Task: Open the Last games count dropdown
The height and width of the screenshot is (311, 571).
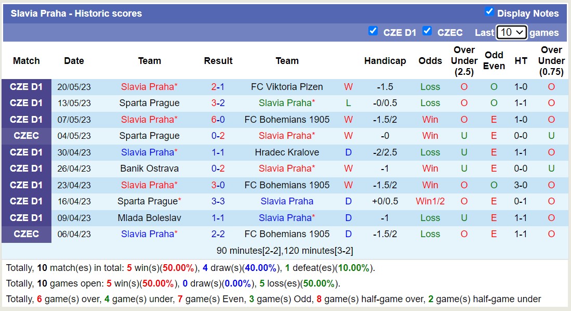Action: point(511,32)
